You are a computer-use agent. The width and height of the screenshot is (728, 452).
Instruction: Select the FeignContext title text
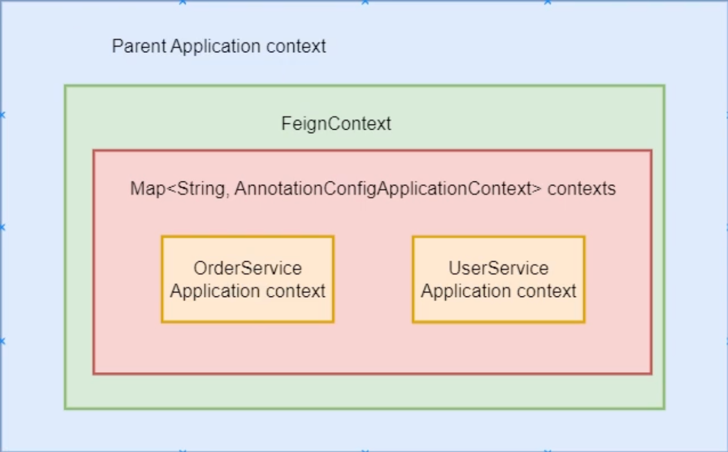pyautogui.click(x=336, y=124)
